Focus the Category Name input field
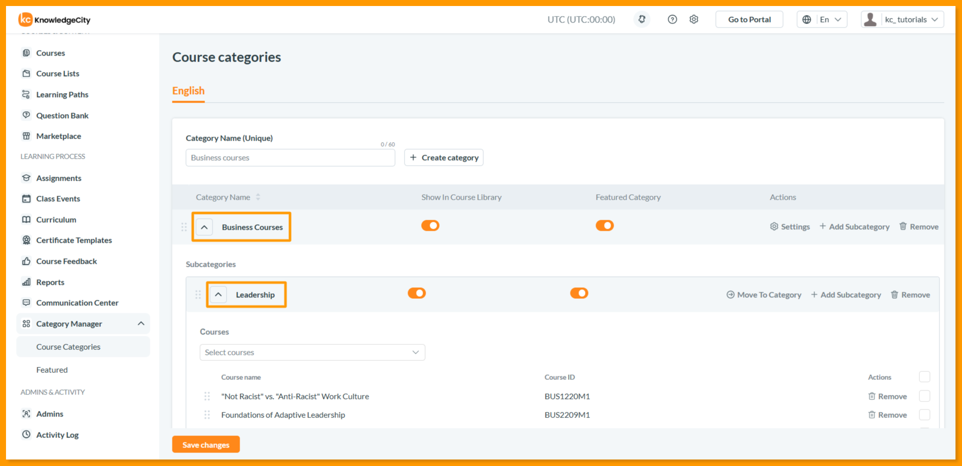Screen dimensions: 962x466 (x=290, y=158)
